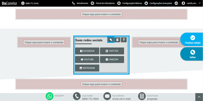Open Painel de Indicadores
Screen dimensions: 203x101
pos(103,3)
